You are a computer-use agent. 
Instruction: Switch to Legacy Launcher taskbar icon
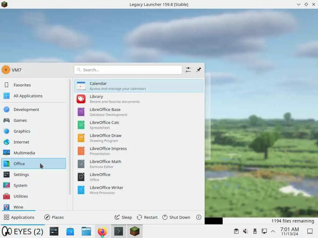[x=135, y=231]
